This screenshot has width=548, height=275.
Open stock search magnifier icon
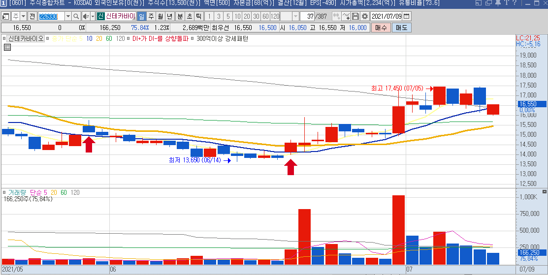(x=76, y=16)
